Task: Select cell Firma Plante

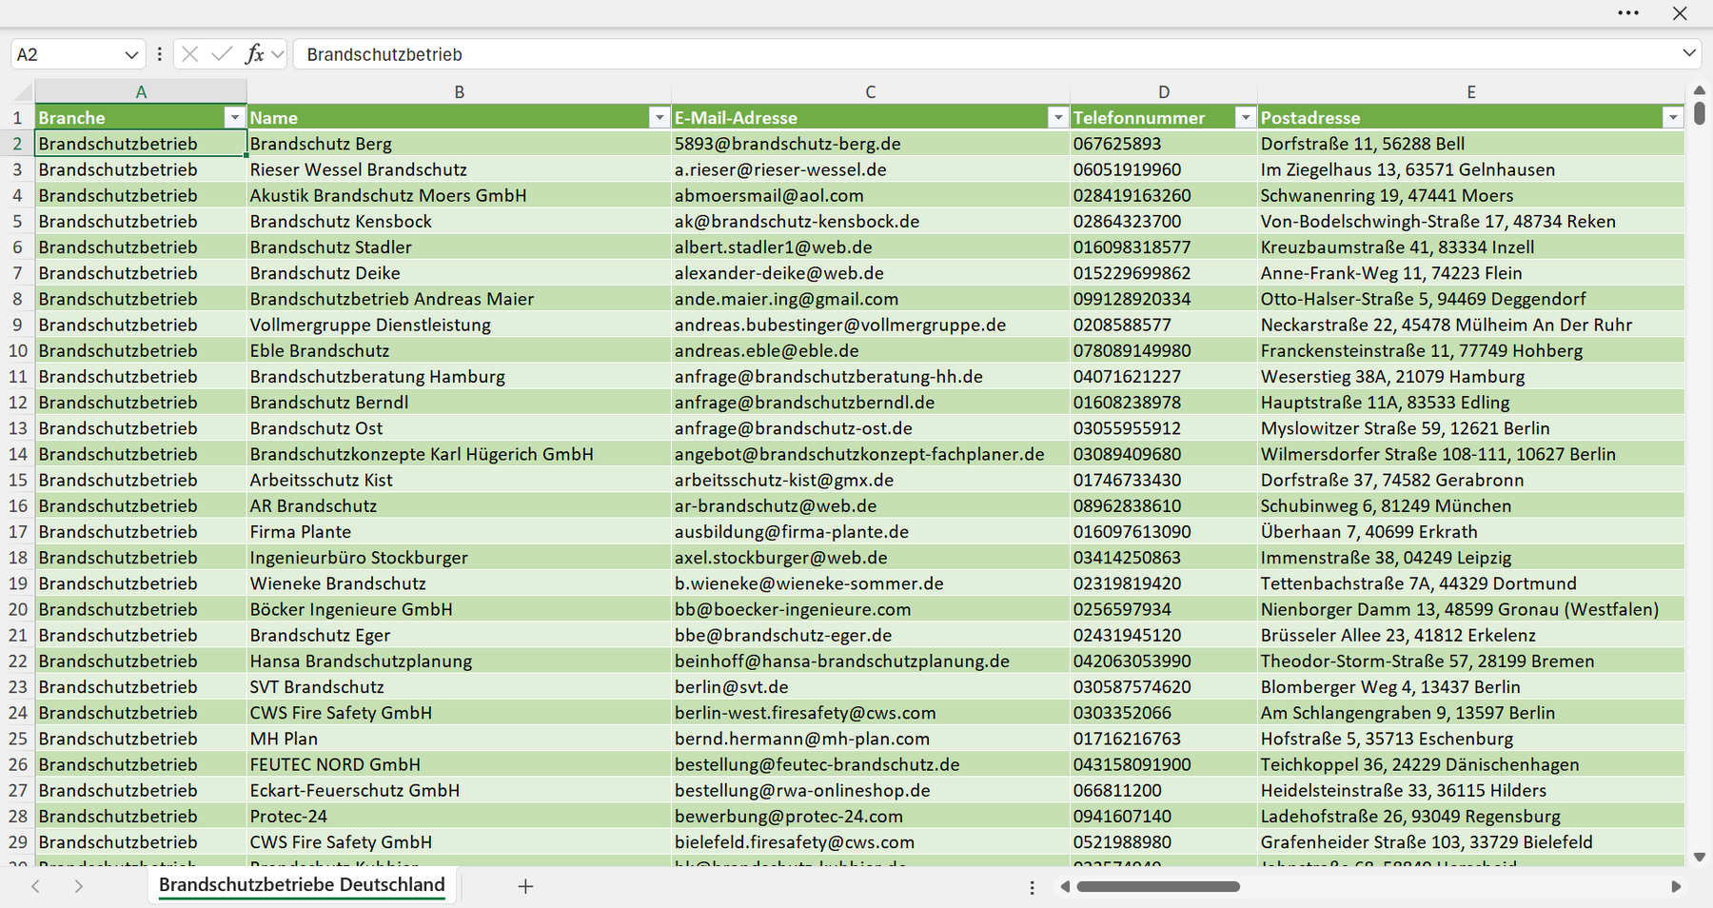Action: click(x=459, y=531)
